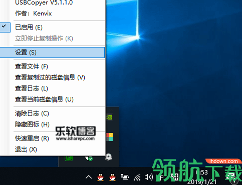Open the shield with green checkmark icon
This screenshot has width=242, height=185.
pos(89,158)
